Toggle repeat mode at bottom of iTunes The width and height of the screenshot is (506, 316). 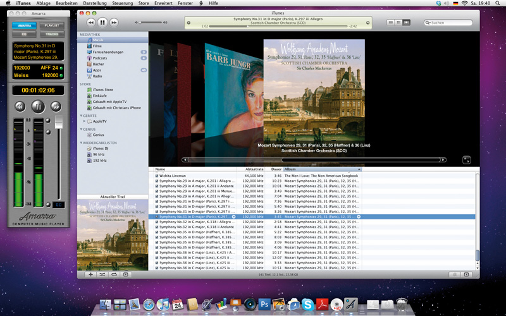[x=114, y=274]
